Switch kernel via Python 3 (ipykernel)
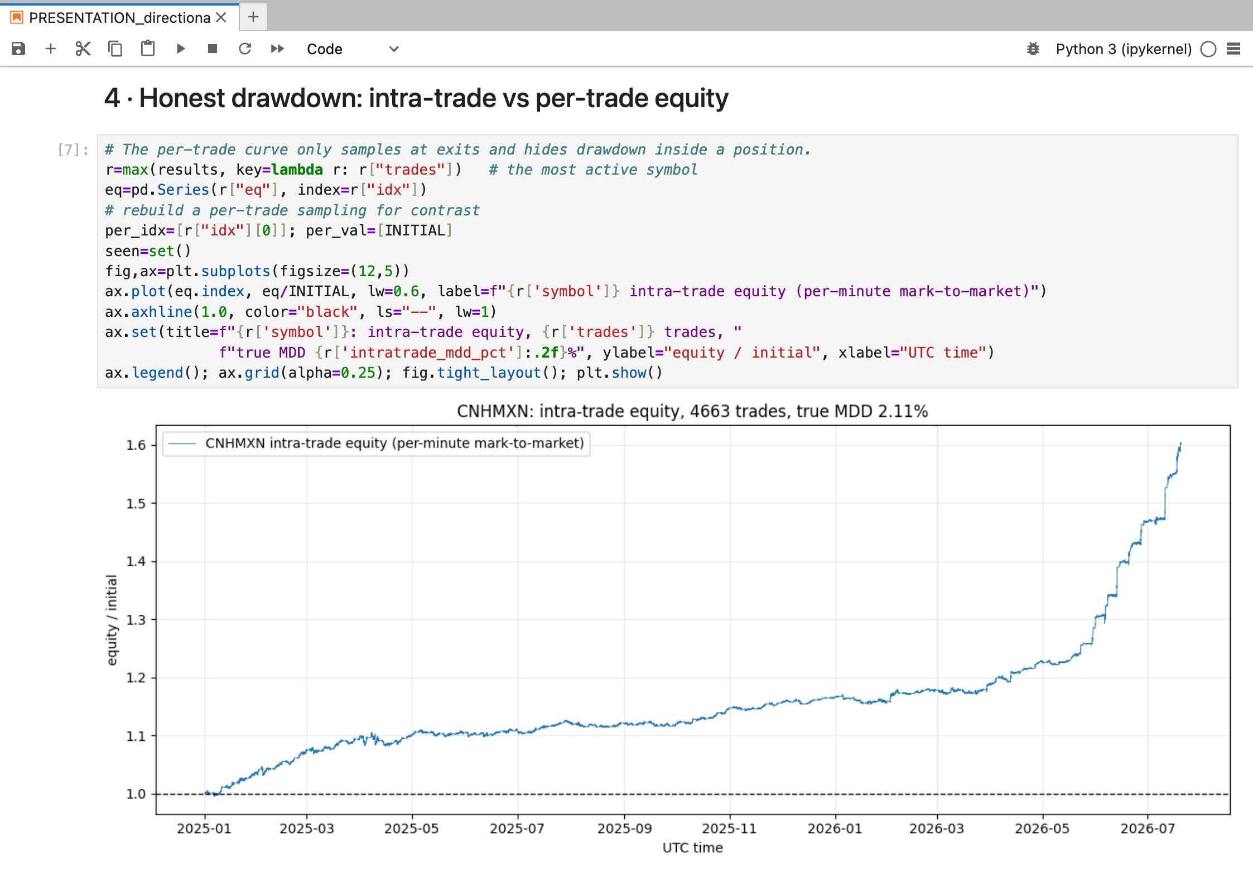 coord(1124,49)
